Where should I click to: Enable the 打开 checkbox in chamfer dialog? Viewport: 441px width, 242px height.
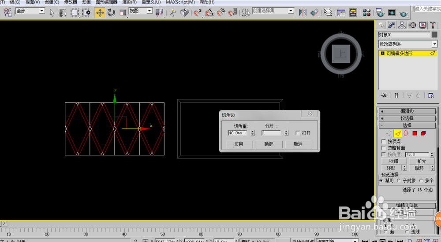point(298,133)
